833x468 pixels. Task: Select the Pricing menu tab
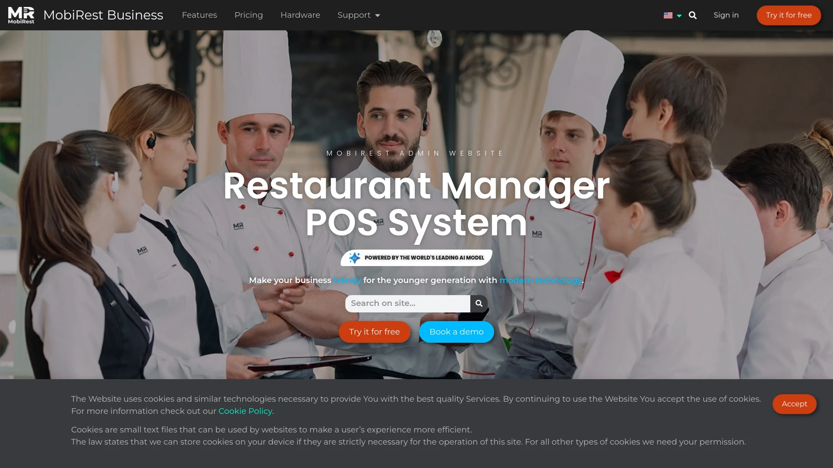tap(249, 15)
